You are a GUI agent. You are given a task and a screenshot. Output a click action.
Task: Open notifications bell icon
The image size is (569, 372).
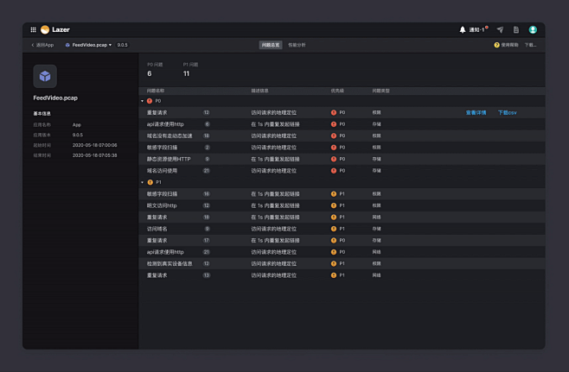463,29
